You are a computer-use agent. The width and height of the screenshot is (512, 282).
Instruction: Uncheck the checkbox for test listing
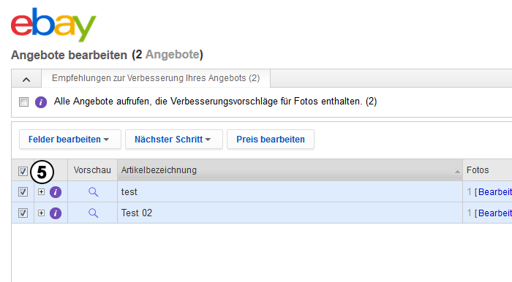click(23, 191)
